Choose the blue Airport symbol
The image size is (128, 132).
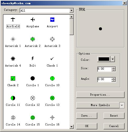52,20
